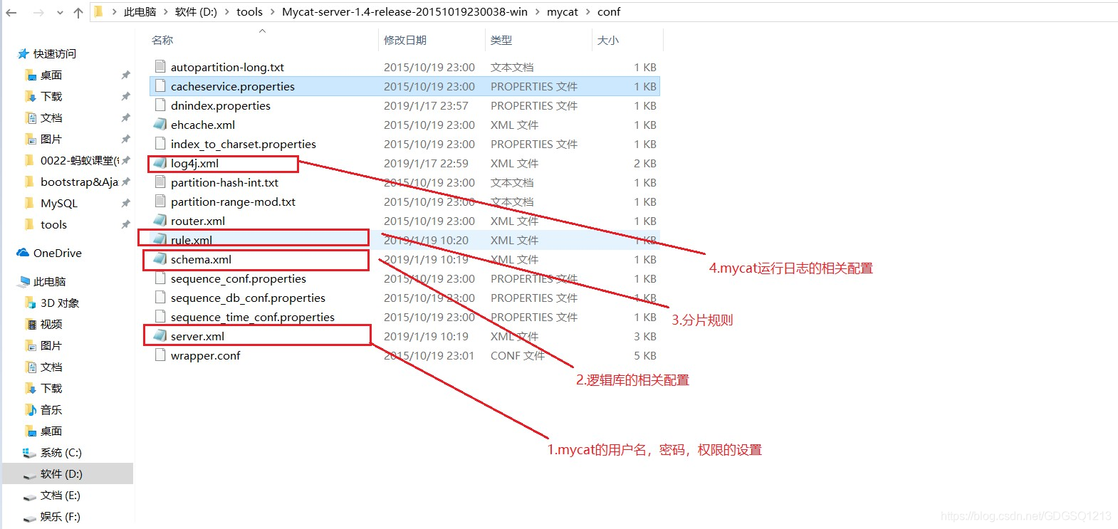Select the server.xml file icon

(160, 336)
